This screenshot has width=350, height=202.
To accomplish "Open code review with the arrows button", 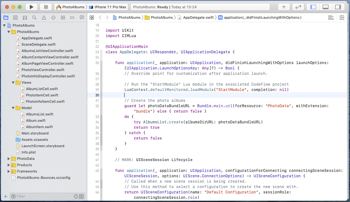I will [298, 7].
